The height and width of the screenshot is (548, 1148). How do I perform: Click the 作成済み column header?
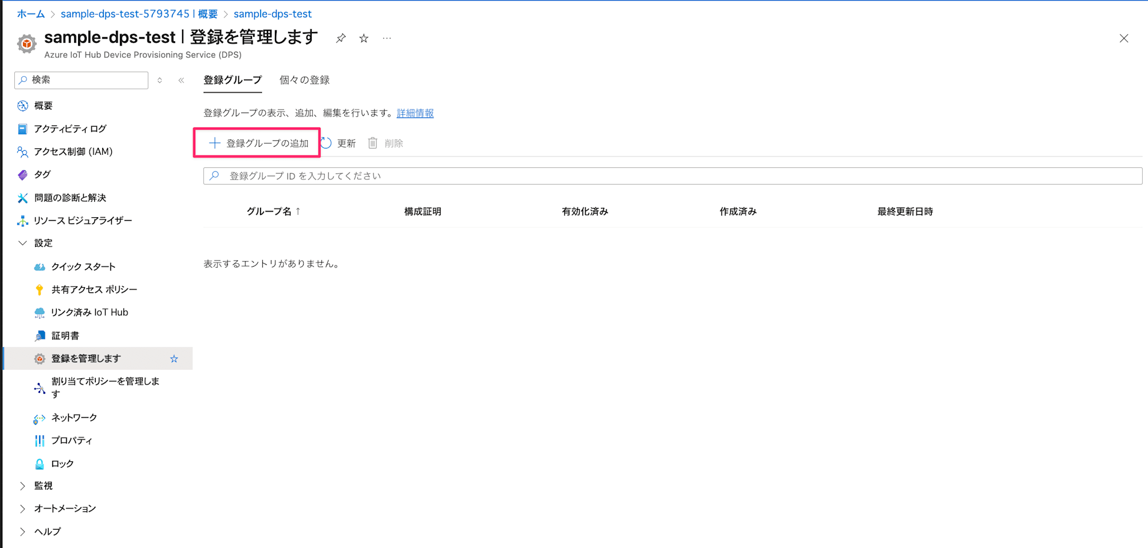pos(738,212)
